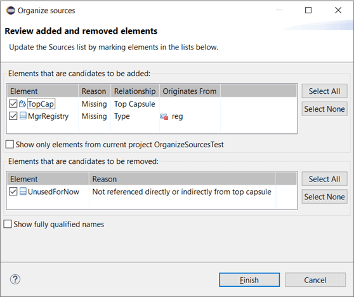Click Select None for elements to be added
Screen dimensions: 354x297
click(324, 109)
